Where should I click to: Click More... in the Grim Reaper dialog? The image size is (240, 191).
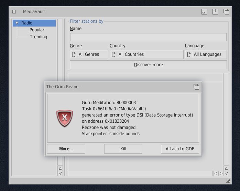[66, 149]
